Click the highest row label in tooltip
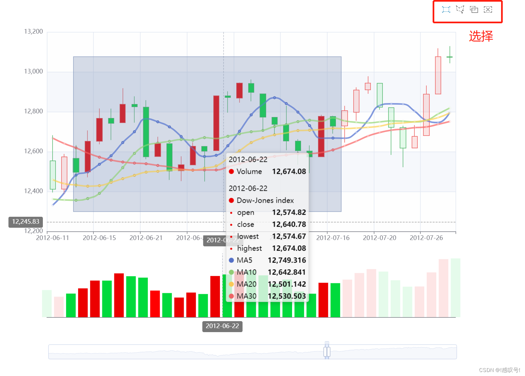Viewport: 525px width, 376px height. pyautogui.click(x=250, y=248)
